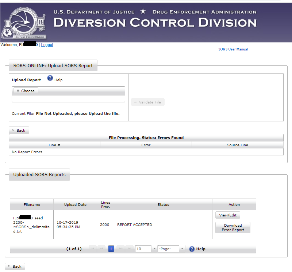Click the Validate File button
This screenshot has width=292, height=272.
click(148, 102)
